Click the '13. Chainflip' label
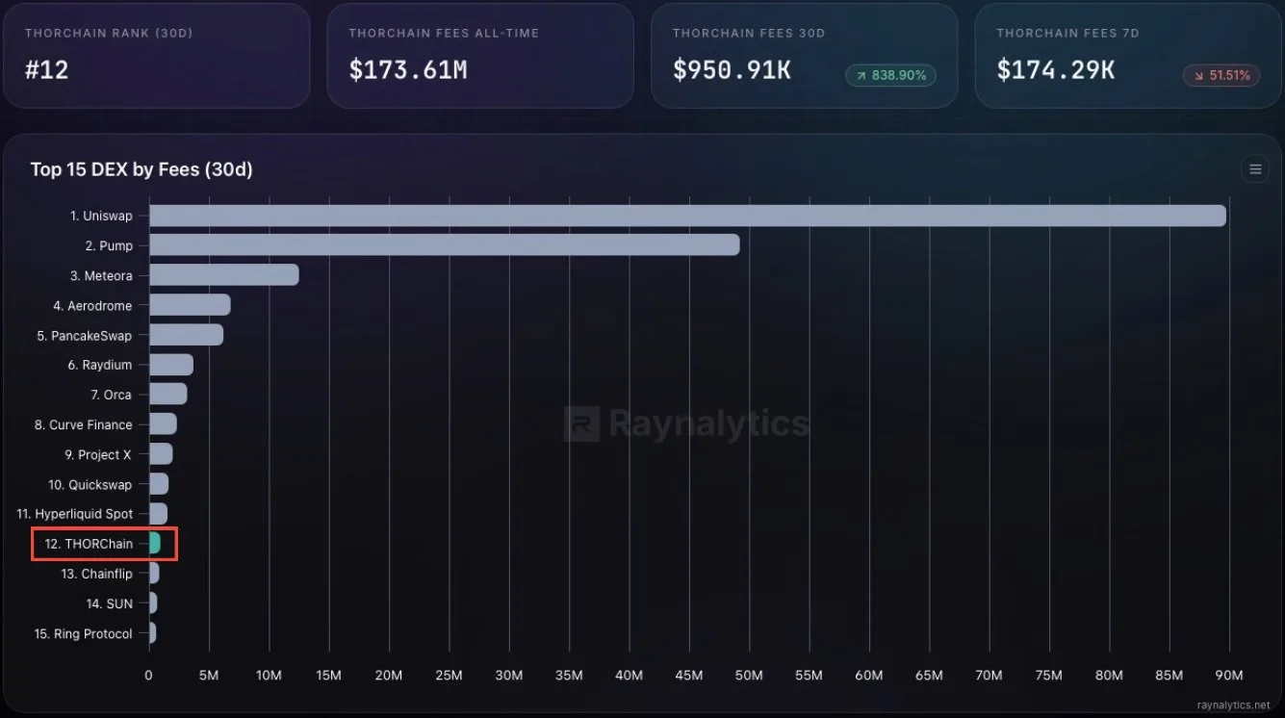 (x=96, y=574)
